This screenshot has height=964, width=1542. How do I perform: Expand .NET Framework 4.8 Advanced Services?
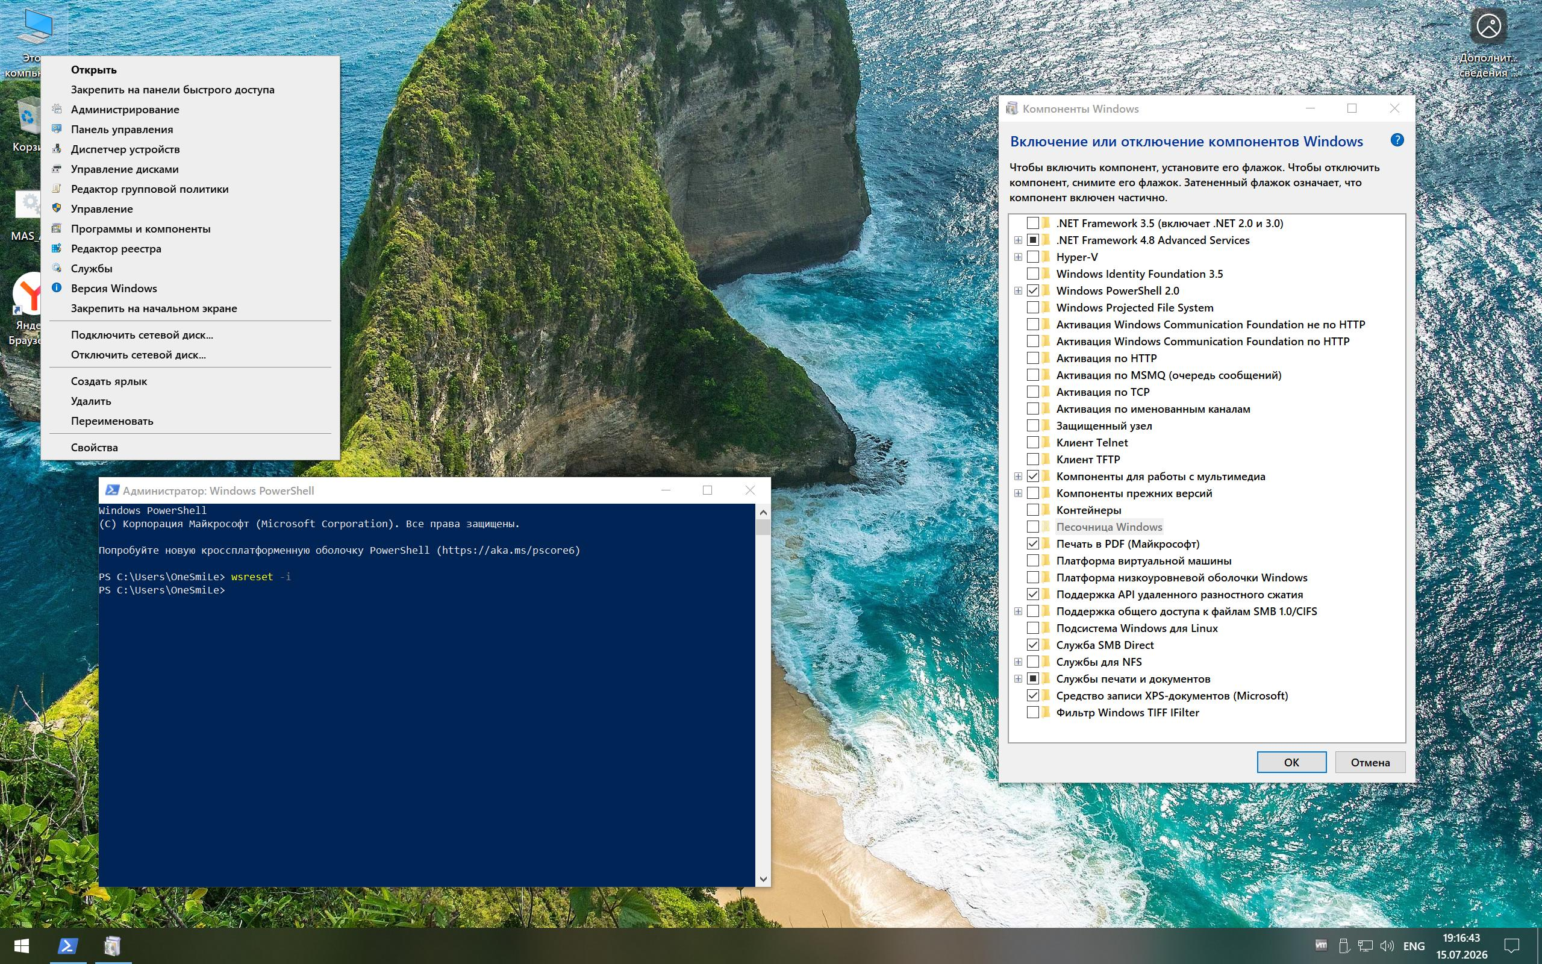(1018, 240)
